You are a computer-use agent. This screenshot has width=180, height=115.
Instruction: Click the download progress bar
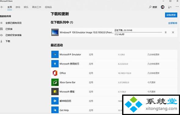(138, 32)
